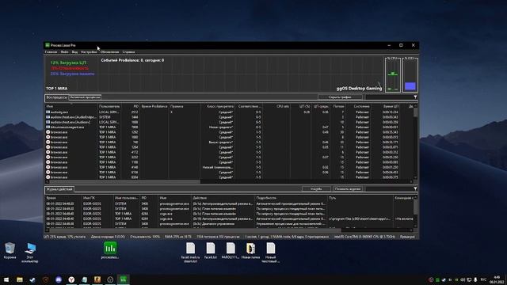Sort by the Время ProBalance column header

(154, 106)
